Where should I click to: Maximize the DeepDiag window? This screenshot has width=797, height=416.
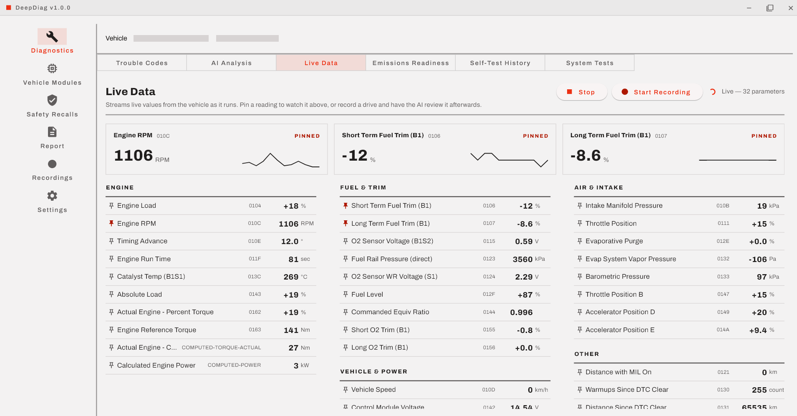(770, 8)
